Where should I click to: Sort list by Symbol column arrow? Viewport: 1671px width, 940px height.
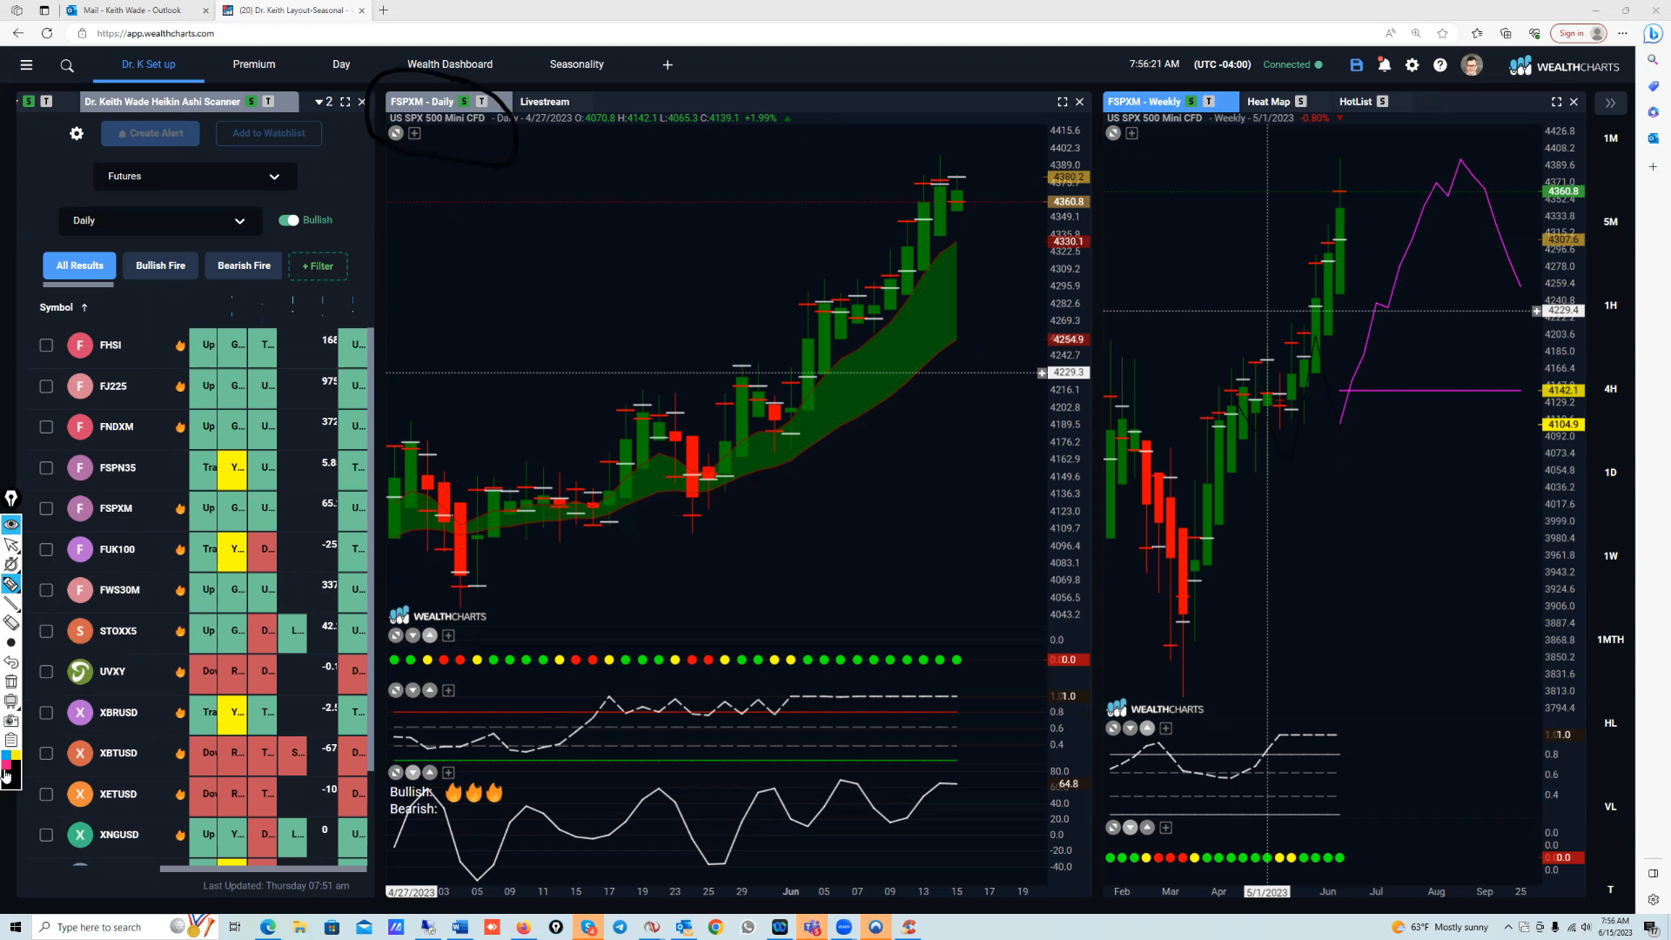tap(84, 307)
